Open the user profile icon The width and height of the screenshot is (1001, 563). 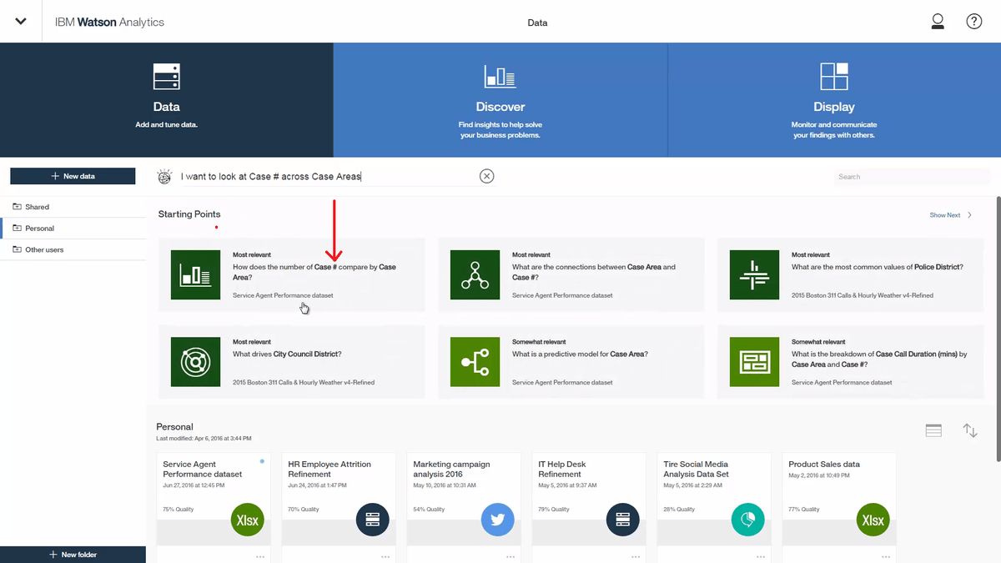coord(938,22)
